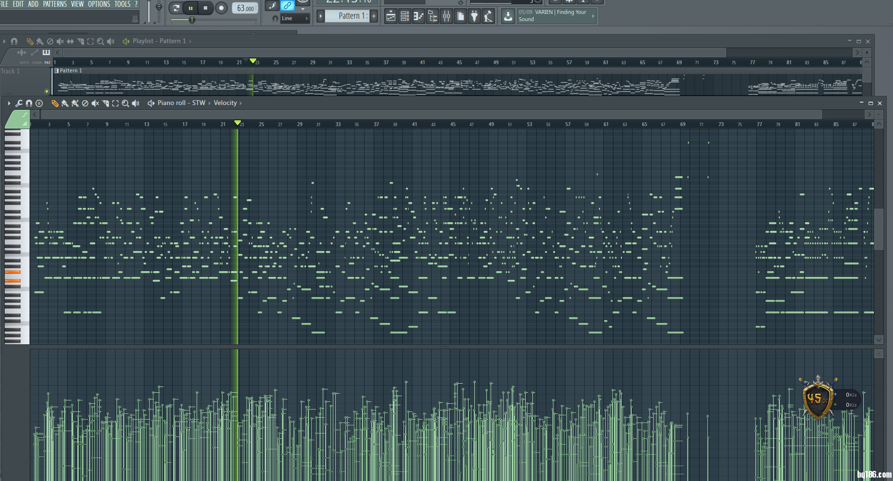The height and width of the screenshot is (481, 893).
Task: Add new pattern with plus button
Action: [x=374, y=16]
